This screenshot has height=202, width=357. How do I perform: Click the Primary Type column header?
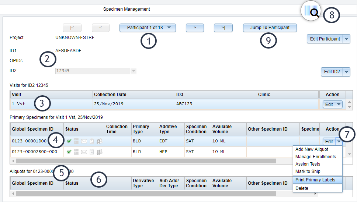[x=145, y=129]
